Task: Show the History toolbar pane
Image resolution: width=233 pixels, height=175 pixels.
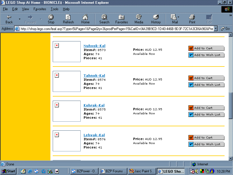Action: pos(156,19)
